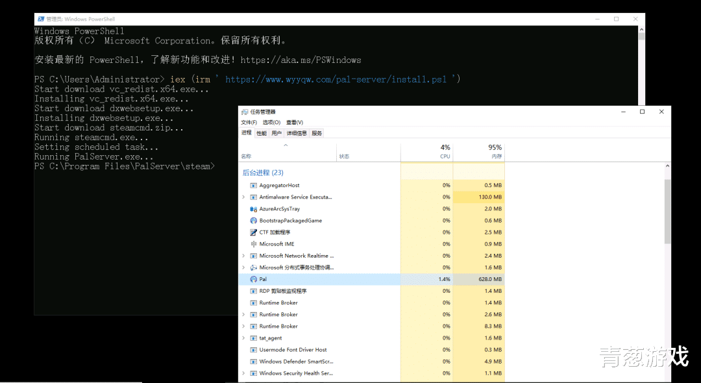The image size is (701, 383).
Task: Click the 'Running PalServer.exe...' line in PowerShell
Action: click(94, 157)
